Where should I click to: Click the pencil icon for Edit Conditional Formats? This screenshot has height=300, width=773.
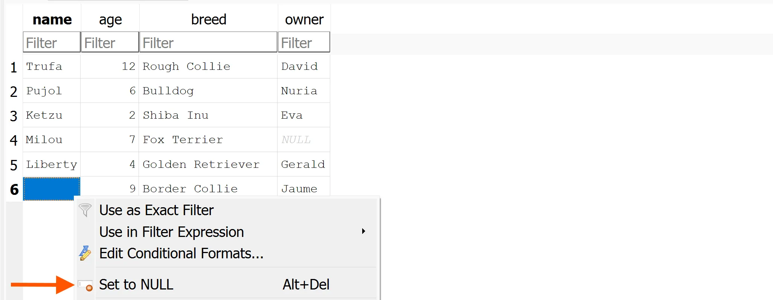[85, 253]
